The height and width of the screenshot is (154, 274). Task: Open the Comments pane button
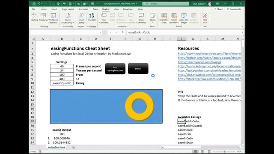pos(234,9)
